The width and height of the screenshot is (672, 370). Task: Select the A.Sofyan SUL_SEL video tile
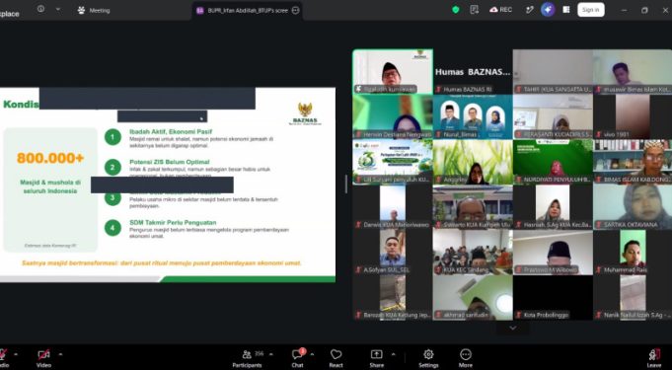pyautogui.click(x=393, y=253)
